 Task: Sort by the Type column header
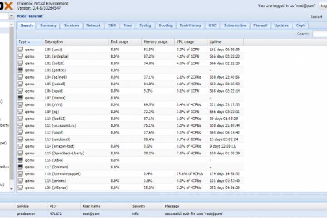tap(30, 42)
